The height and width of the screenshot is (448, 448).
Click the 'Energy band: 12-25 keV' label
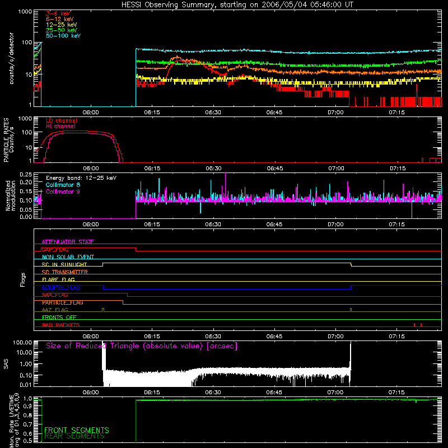point(81,178)
